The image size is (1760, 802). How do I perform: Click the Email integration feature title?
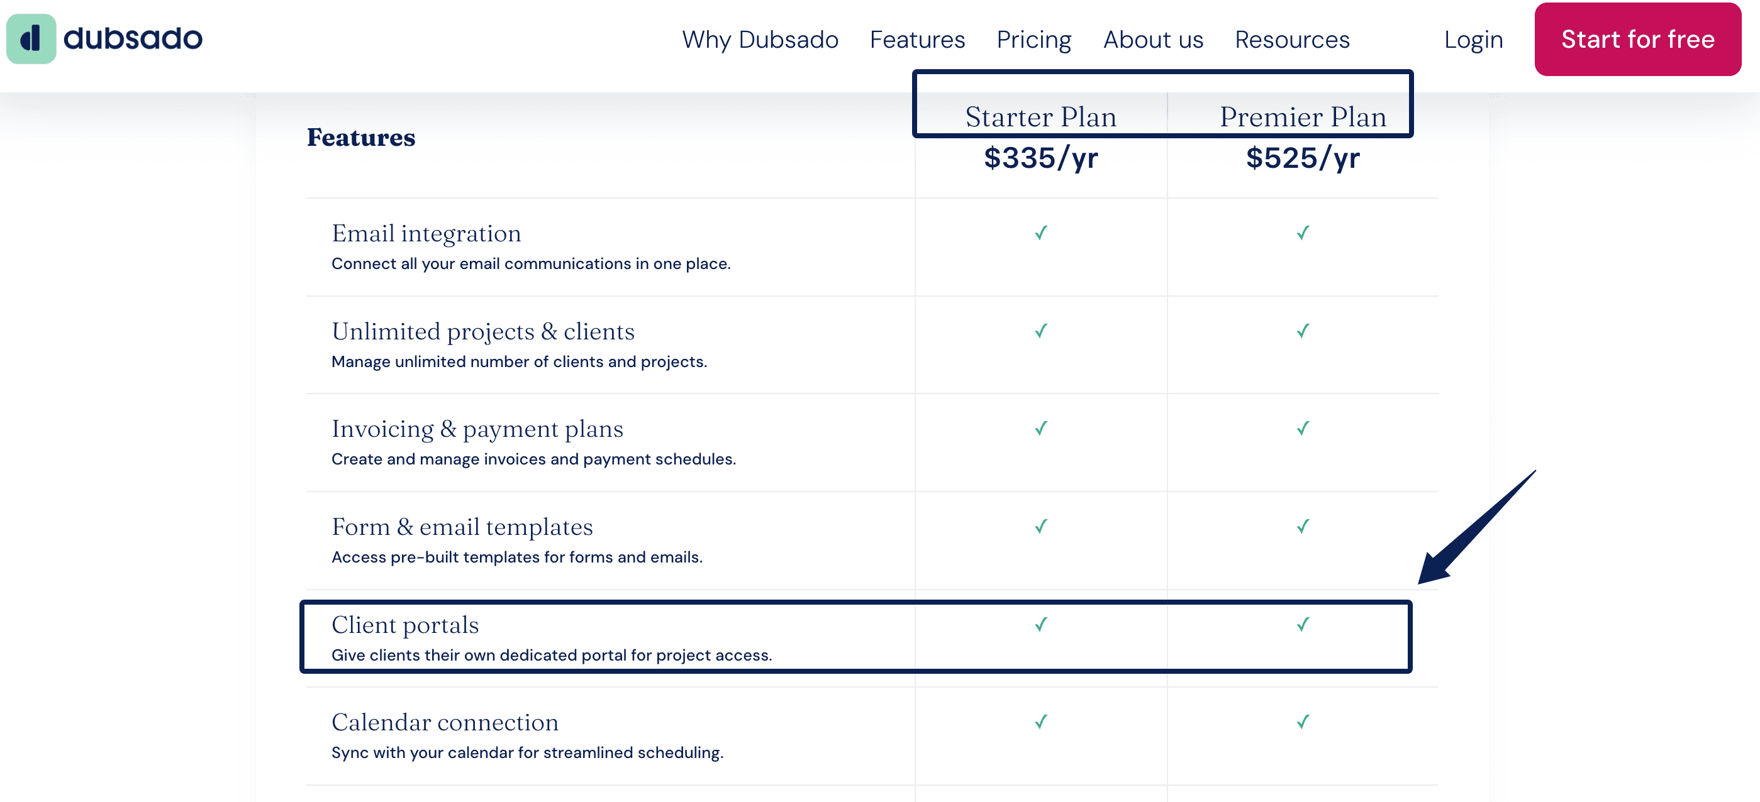point(426,233)
